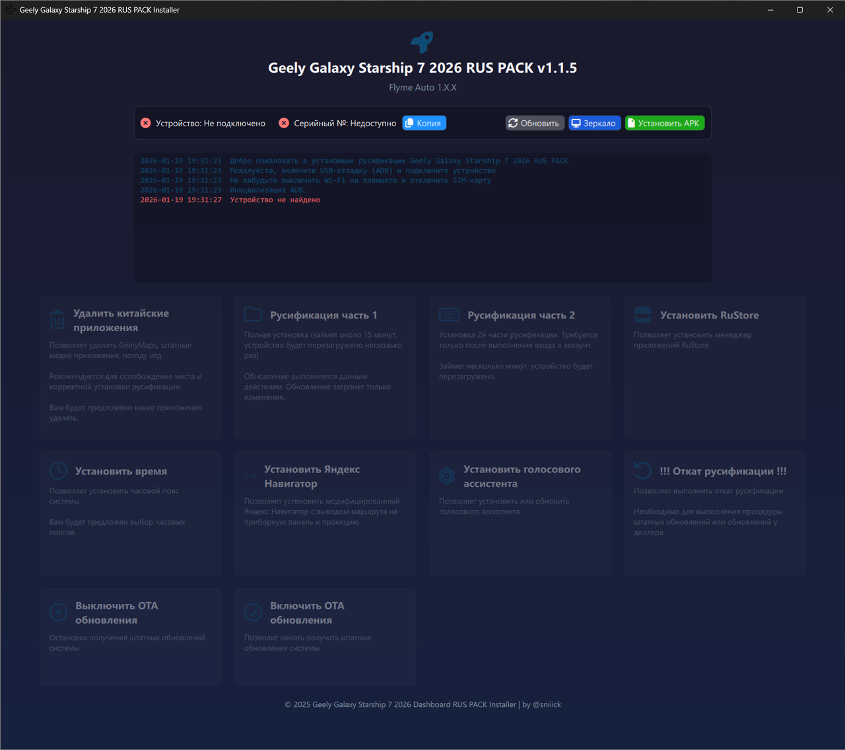Click the app icon in the title bar

point(10,10)
